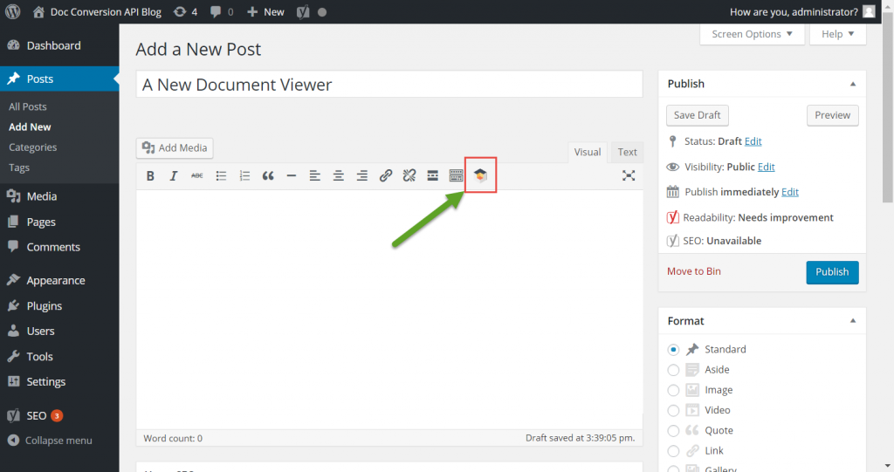
Task: Click inside the post content editor
Action: (x=389, y=310)
